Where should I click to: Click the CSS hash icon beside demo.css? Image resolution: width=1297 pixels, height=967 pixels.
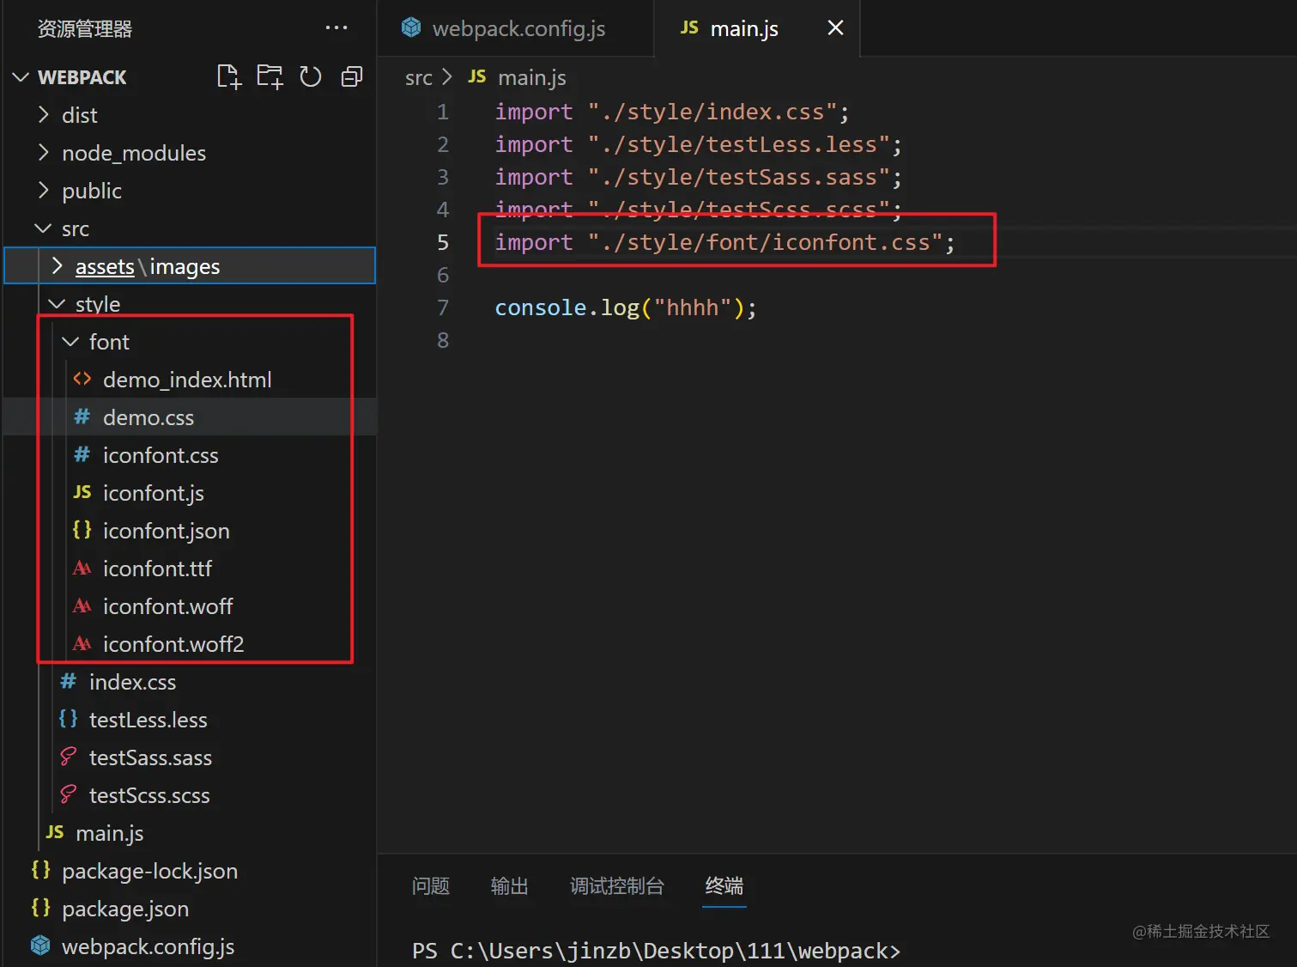click(x=82, y=417)
